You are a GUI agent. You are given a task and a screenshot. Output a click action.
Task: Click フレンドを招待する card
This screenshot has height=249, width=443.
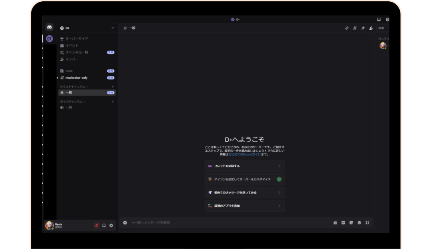coord(245,166)
